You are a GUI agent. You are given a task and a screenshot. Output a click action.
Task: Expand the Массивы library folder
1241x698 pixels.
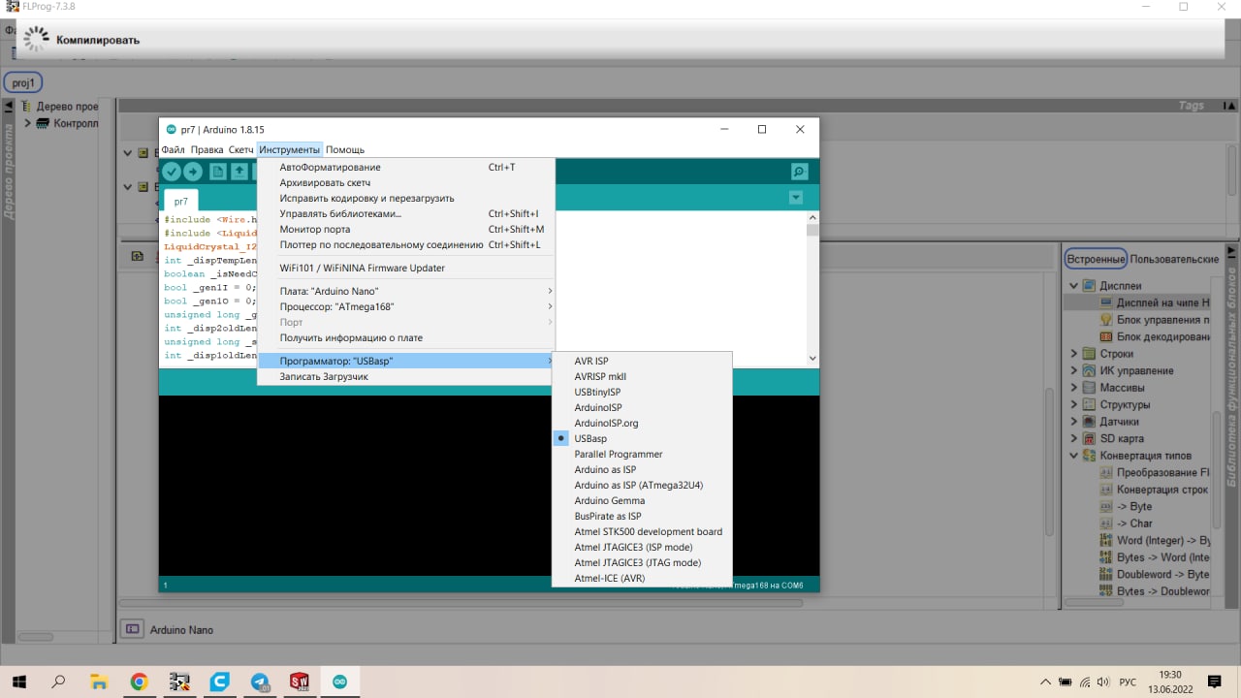1074,388
